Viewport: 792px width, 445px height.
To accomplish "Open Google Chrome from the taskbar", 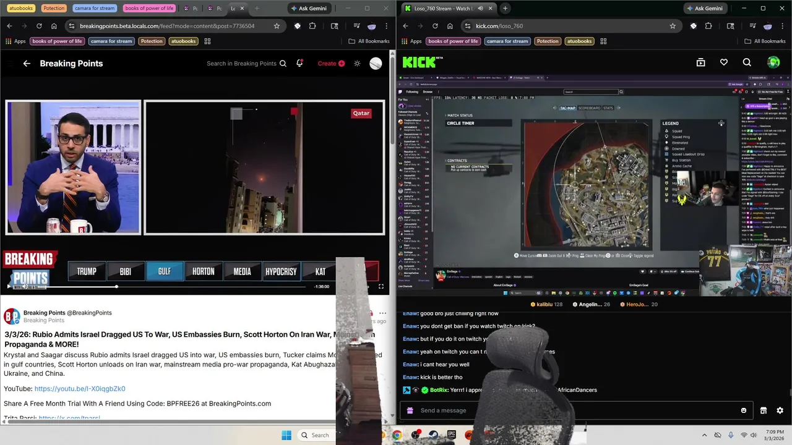I will pos(397,435).
